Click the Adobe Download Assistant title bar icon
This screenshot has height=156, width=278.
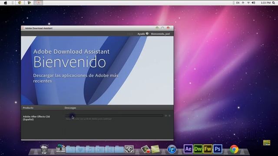(x=23, y=28)
